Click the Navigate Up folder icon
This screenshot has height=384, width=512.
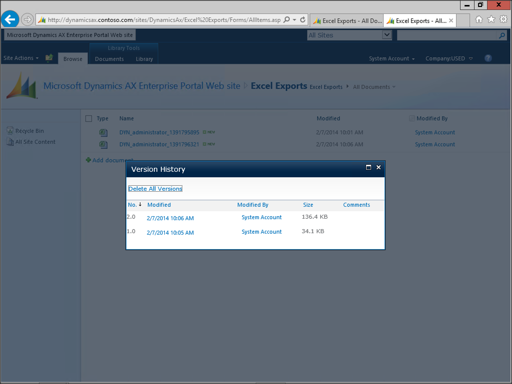point(49,58)
